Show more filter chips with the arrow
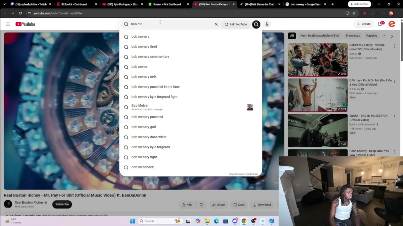 coord(392,36)
